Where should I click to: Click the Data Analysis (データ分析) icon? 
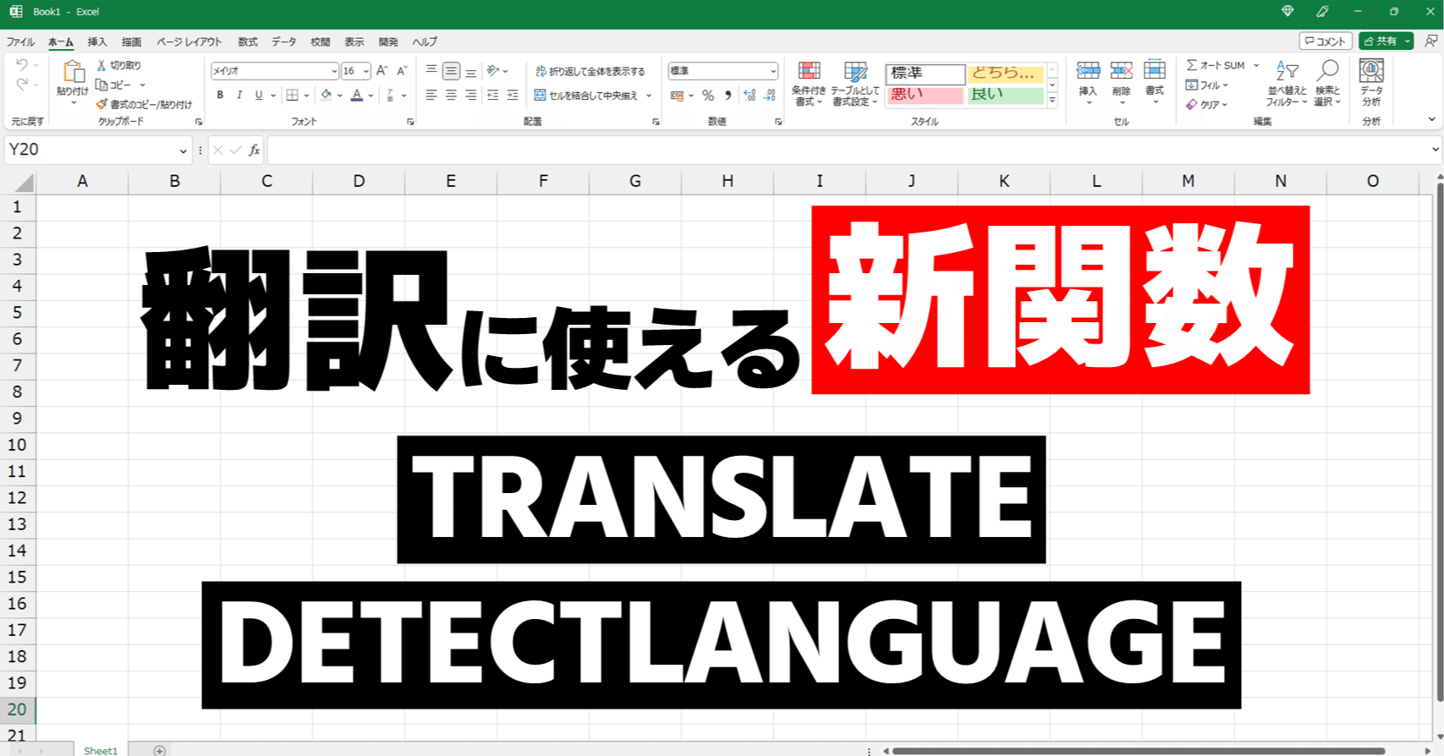[x=1371, y=71]
